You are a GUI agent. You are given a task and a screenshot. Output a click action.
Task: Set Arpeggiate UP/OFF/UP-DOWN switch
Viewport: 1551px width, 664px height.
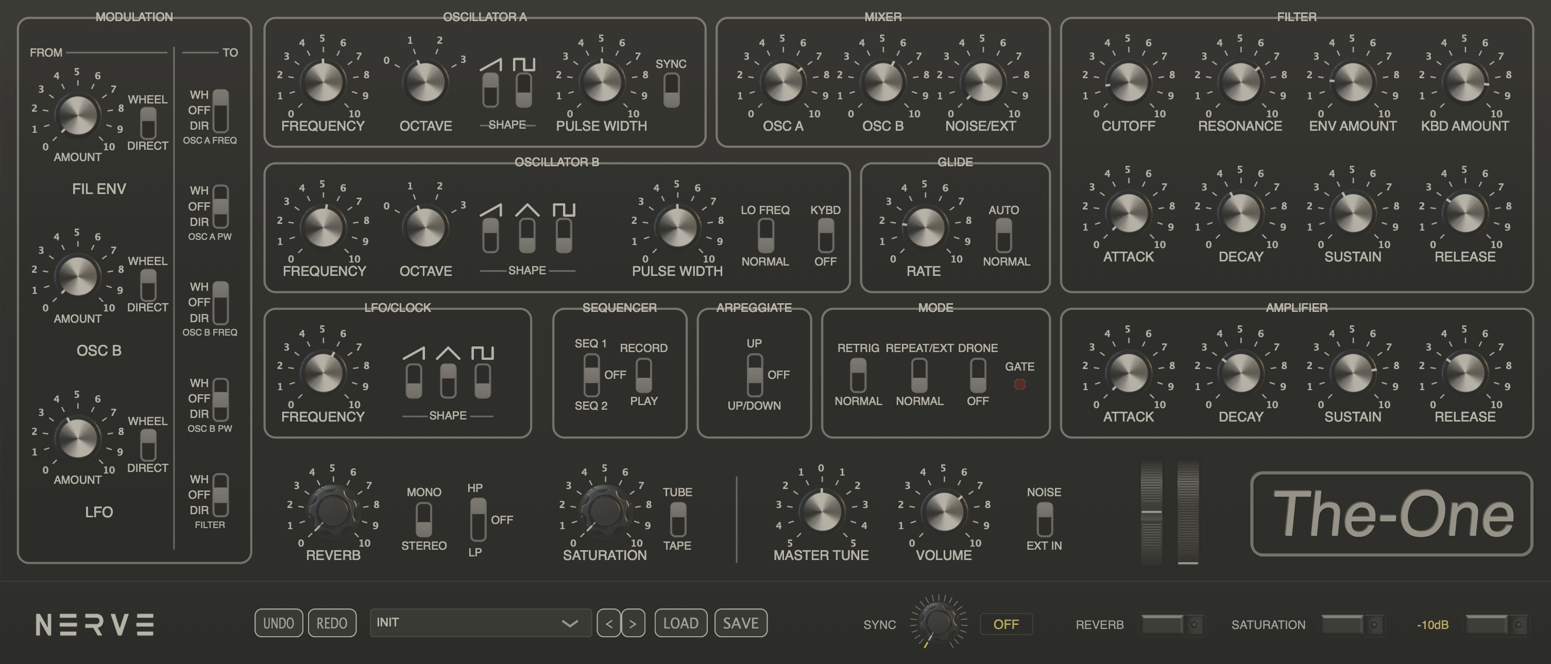click(755, 375)
